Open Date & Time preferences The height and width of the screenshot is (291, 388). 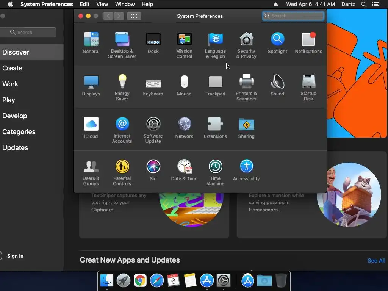(184, 170)
